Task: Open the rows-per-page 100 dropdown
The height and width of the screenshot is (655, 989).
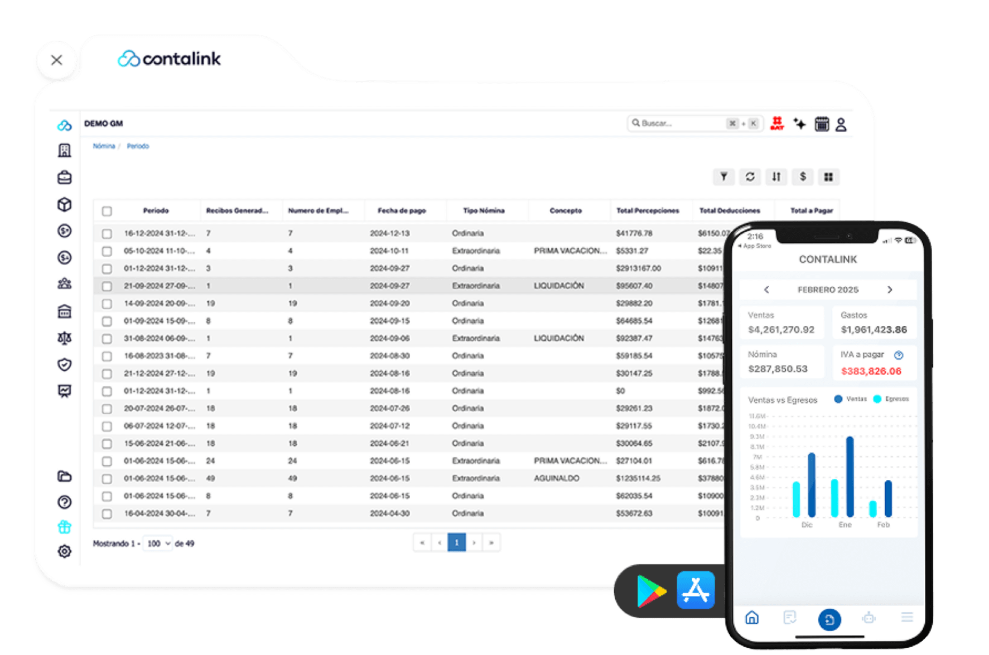Action: tap(157, 543)
